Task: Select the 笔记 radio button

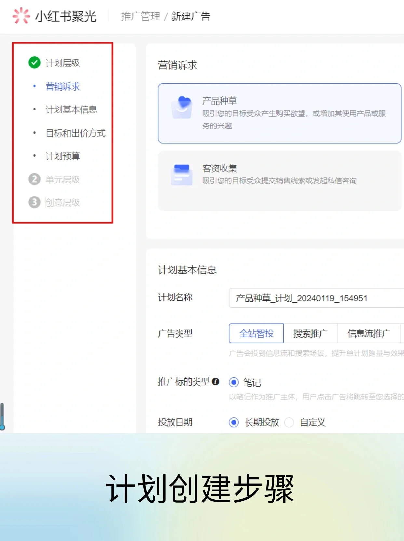Action: (234, 382)
